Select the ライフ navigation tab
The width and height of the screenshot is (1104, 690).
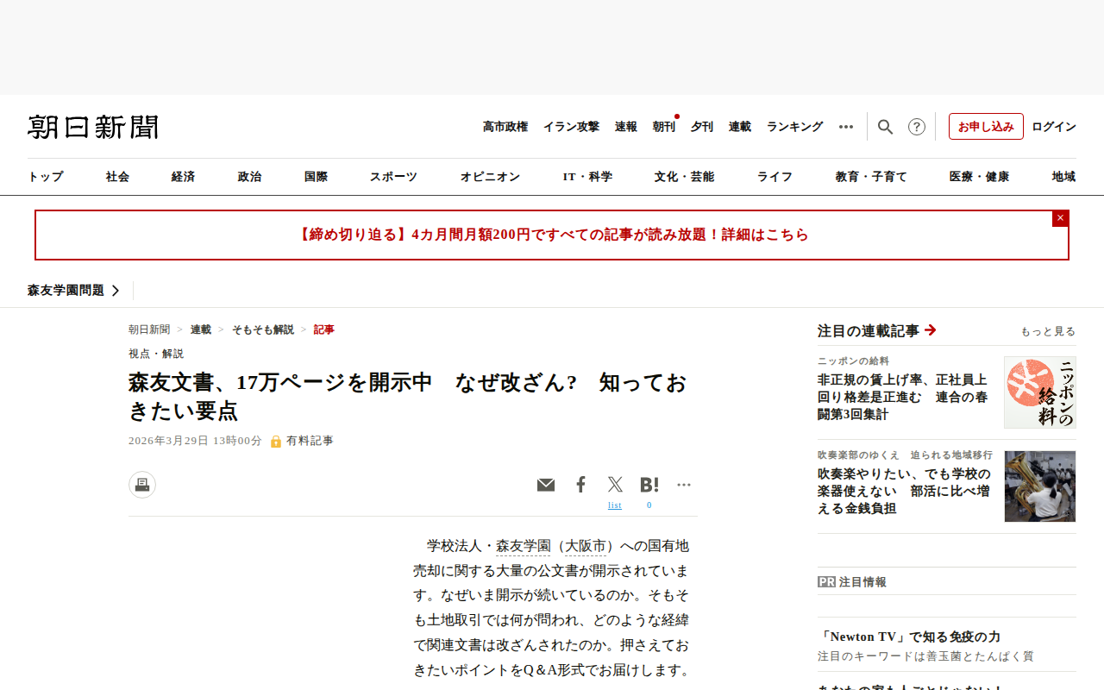pos(775,177)
